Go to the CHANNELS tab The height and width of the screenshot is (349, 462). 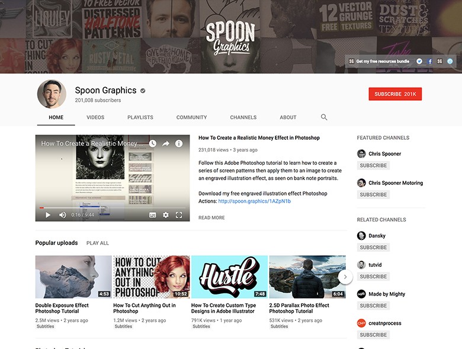pyautogui.click(x=243, y=117)
